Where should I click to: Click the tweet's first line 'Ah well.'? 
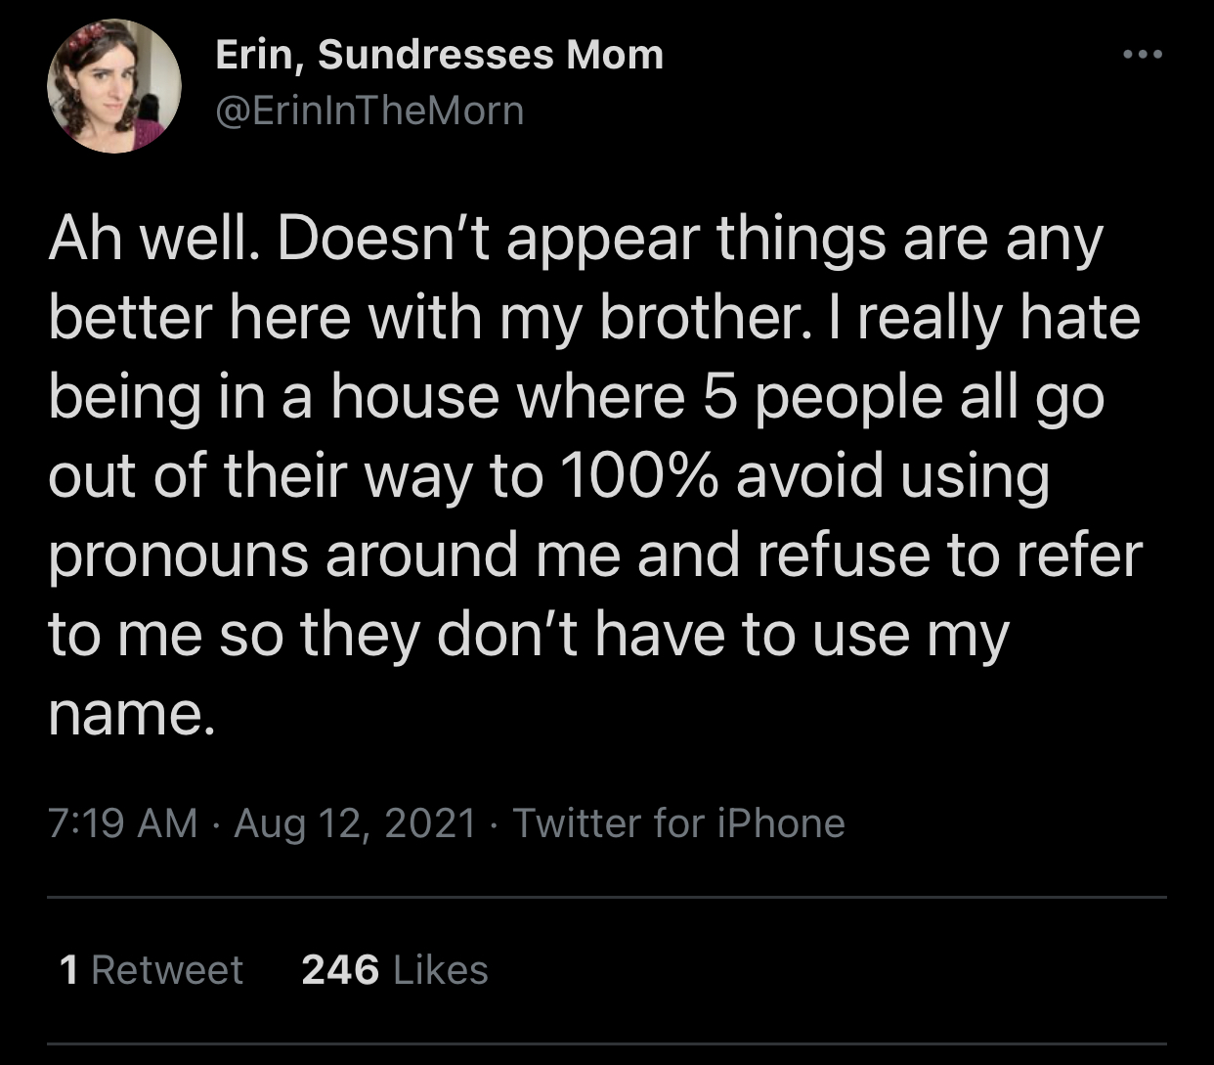[153, 240]
